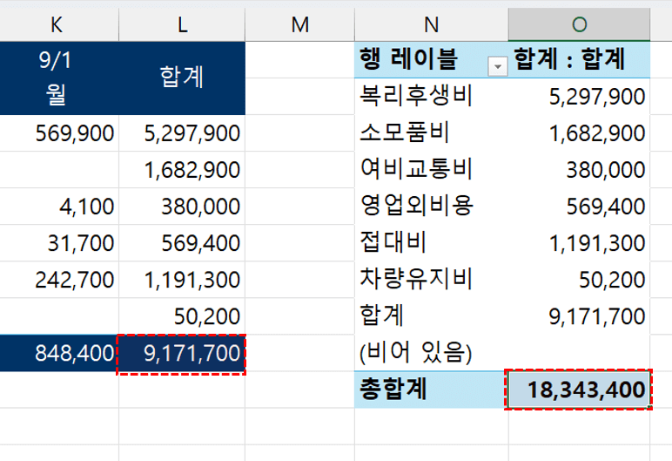Select column M header
Image resolution: width=672 pixels, height=461 pixels.
pos(300,24)
